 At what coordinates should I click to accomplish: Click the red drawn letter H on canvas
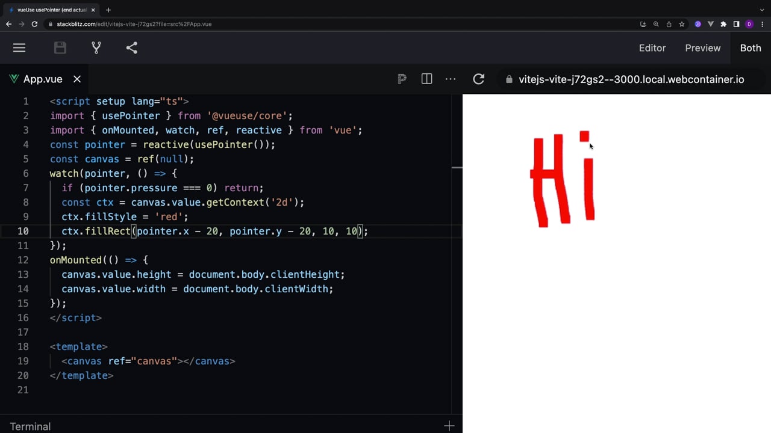pyautogui.click(x=549, y=180)
